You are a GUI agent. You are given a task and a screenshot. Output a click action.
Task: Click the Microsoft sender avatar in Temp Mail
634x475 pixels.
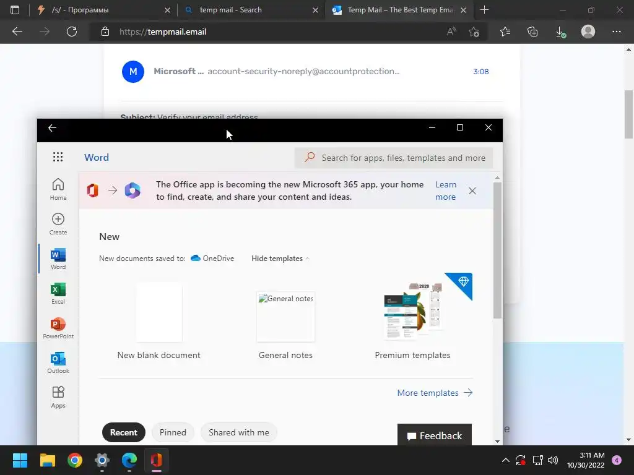coord(133,72)
